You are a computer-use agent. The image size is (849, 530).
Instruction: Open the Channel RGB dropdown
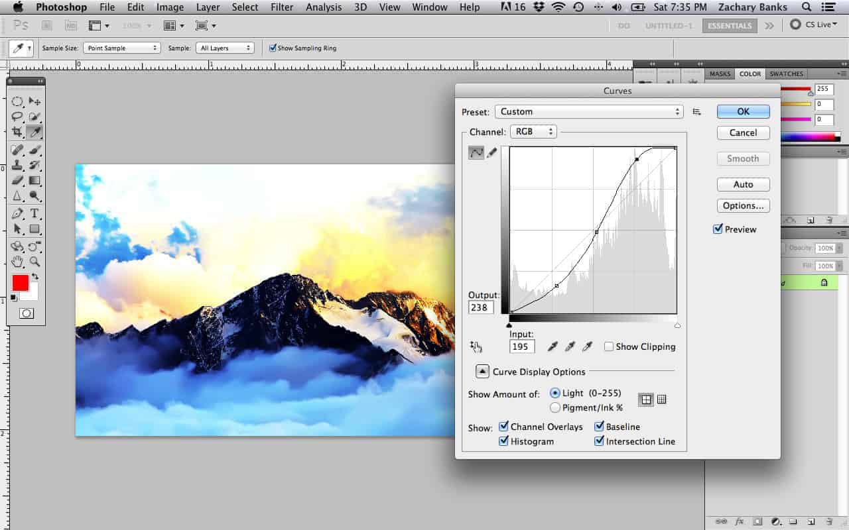tap(533, 132)
